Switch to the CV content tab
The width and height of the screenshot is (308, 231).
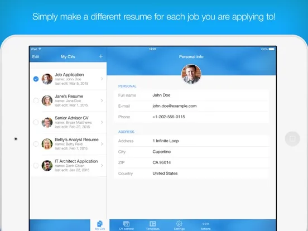pyautogui.click(x=126, y=225)
